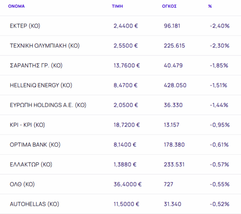
Task: Click change -1,44% value
Action: (x=219, y=105)
